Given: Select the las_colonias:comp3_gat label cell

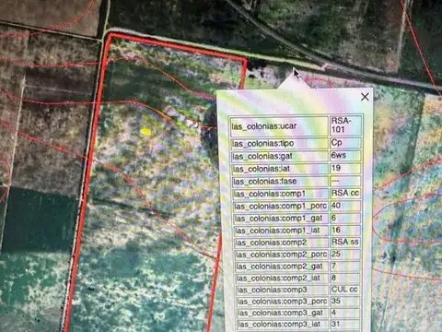Looking at the screenshot, I should (x=283, y=313).
